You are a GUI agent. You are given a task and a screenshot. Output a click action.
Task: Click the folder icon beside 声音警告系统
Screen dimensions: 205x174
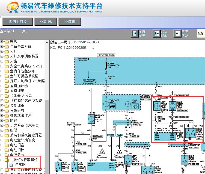(x=6, y=47)
